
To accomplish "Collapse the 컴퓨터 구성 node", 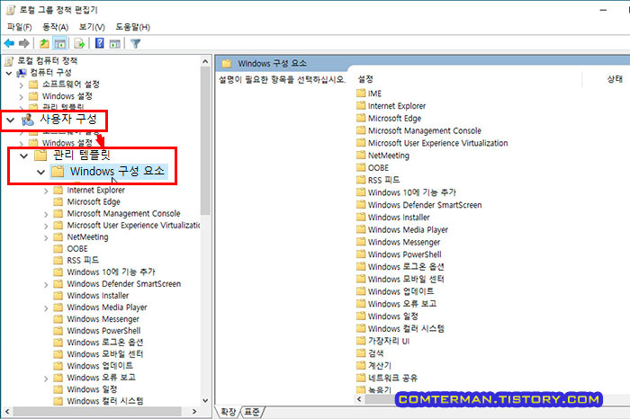I will [9, 73].
